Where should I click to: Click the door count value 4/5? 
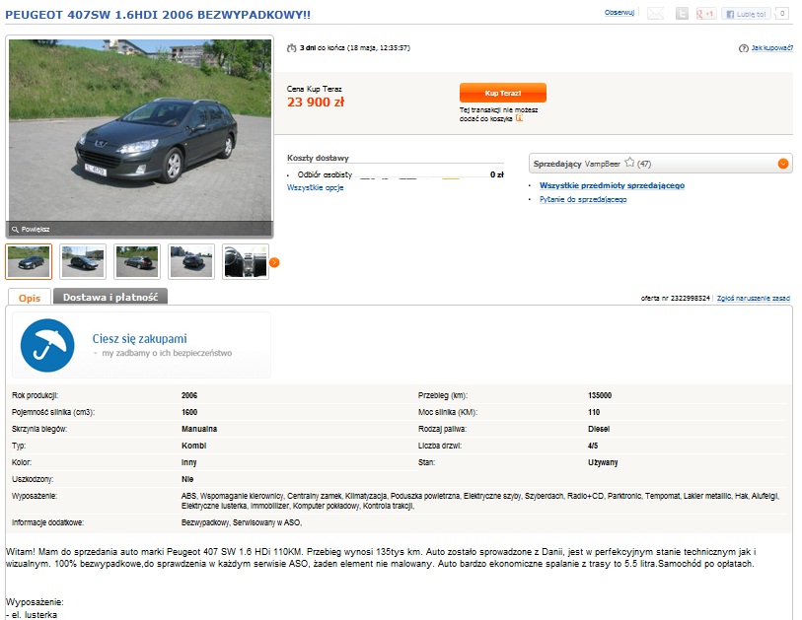point(593,446)
